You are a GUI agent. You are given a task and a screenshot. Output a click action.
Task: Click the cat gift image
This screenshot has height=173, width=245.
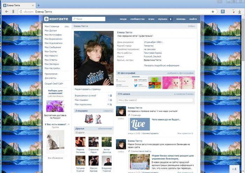[x=89, y=119]
